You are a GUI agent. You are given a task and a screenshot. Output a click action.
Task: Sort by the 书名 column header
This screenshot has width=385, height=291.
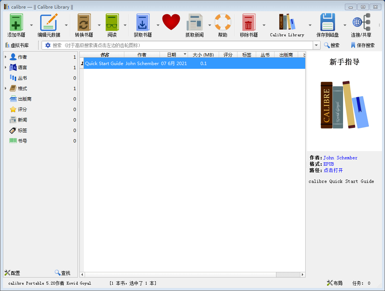(x=104, y=55)
